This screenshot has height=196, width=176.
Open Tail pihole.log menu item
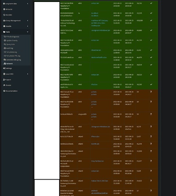pos(11,52)
